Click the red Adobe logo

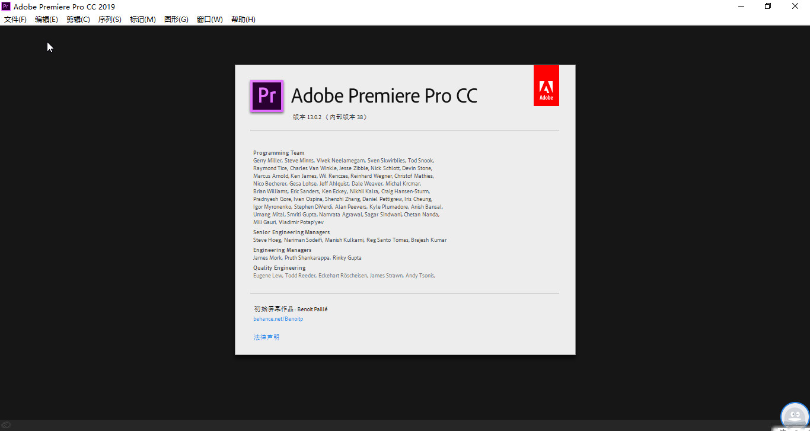click(546, 85)
